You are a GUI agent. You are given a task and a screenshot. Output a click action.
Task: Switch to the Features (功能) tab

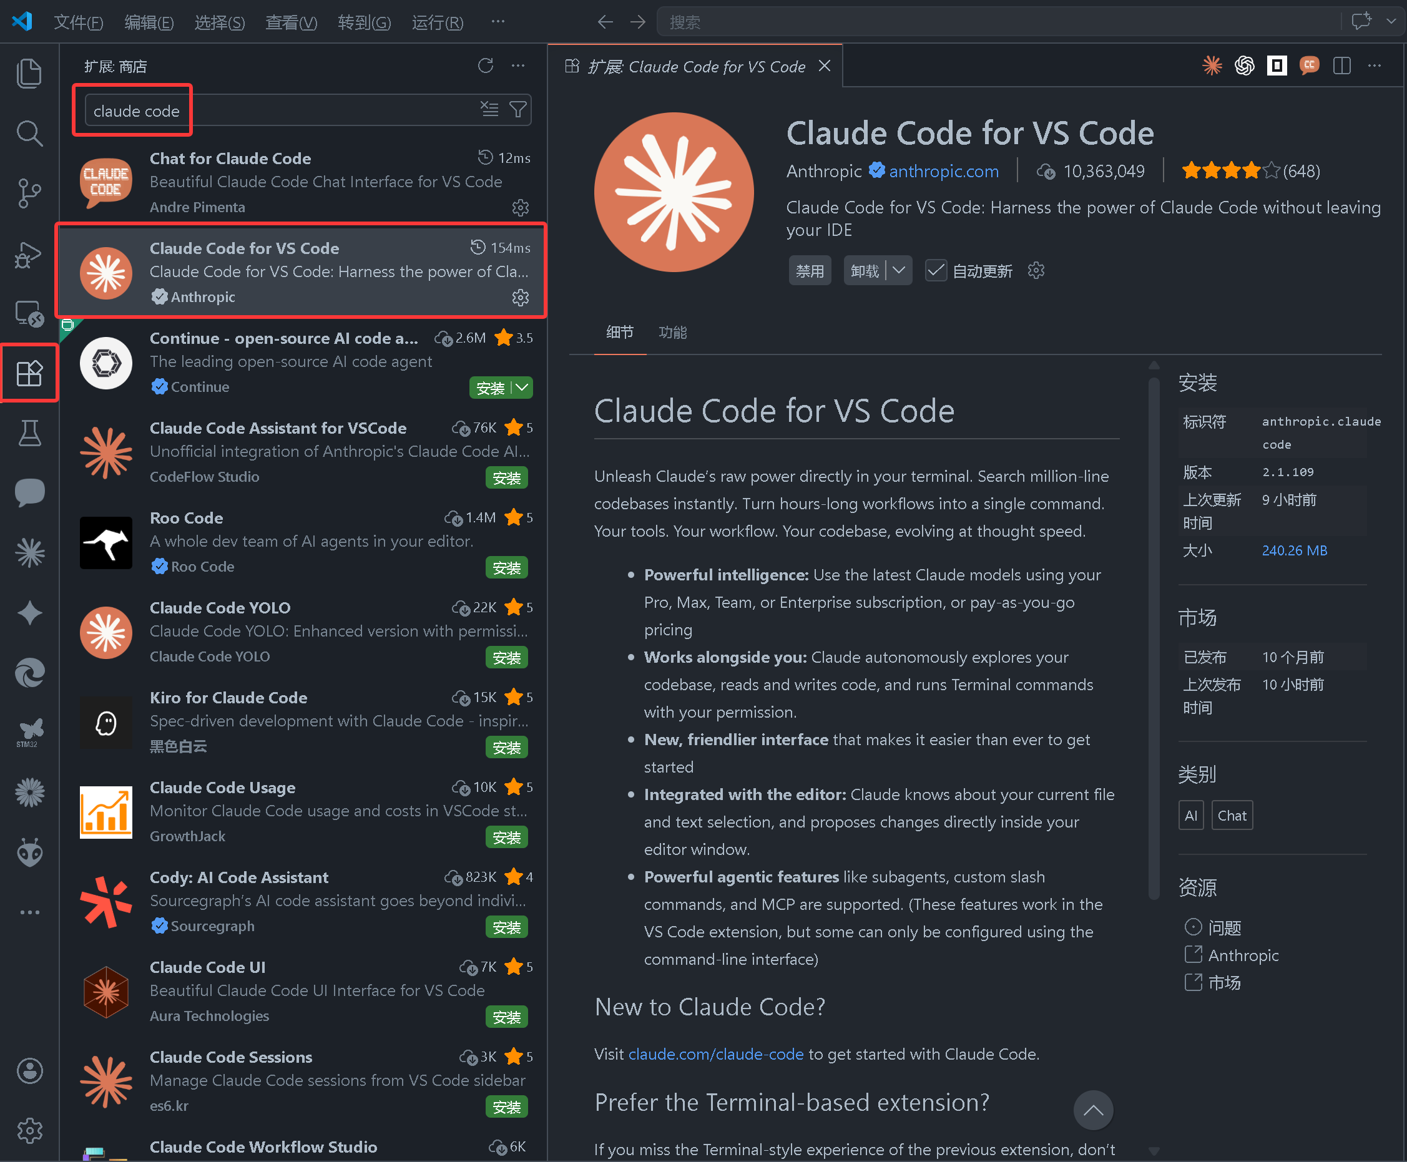[x=673, y=333]
